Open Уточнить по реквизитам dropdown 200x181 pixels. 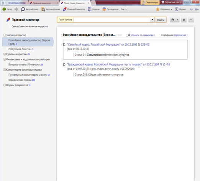[141, 35]
